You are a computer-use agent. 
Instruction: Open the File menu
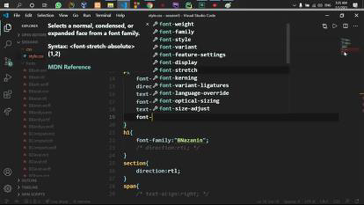click(x=16, y=15)
